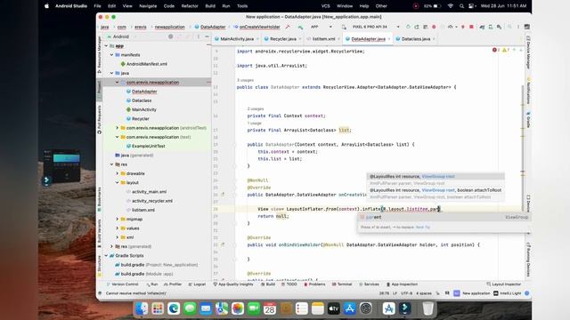Click the Make Project hammer icon
This screenshot has height=320, width=570.
pyautogui.click(x=288, y=27)
